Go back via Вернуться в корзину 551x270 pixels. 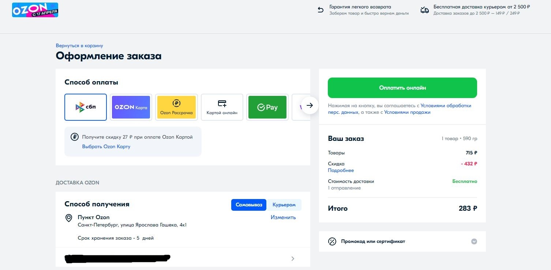click(79, 46)
